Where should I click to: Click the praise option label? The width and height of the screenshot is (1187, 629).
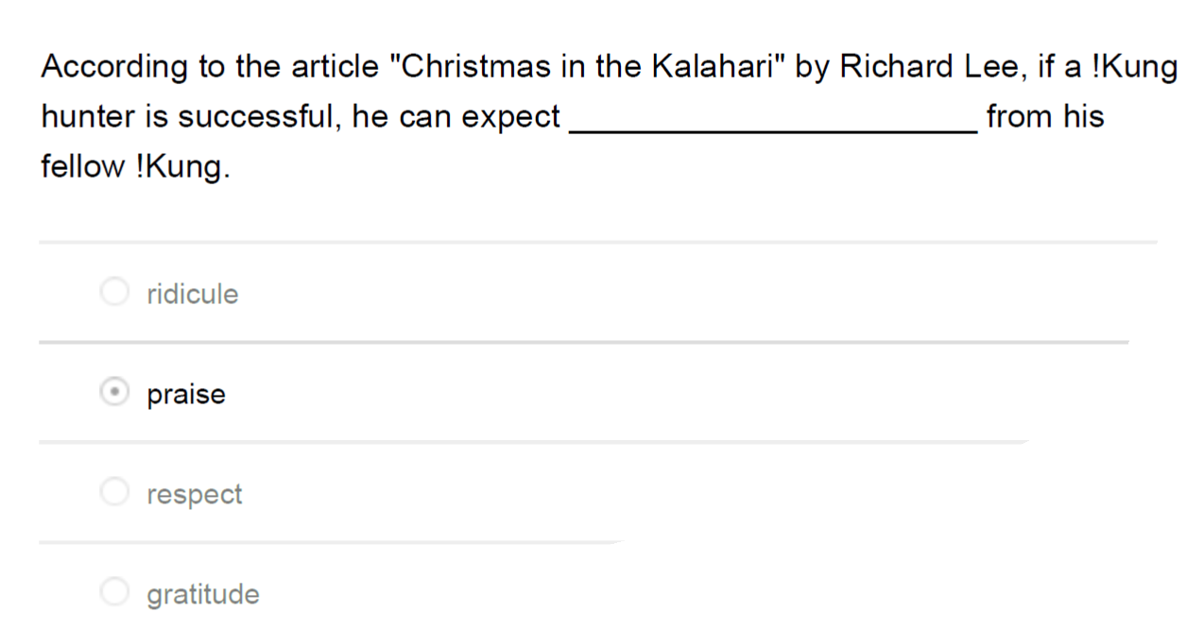(185, 394)
